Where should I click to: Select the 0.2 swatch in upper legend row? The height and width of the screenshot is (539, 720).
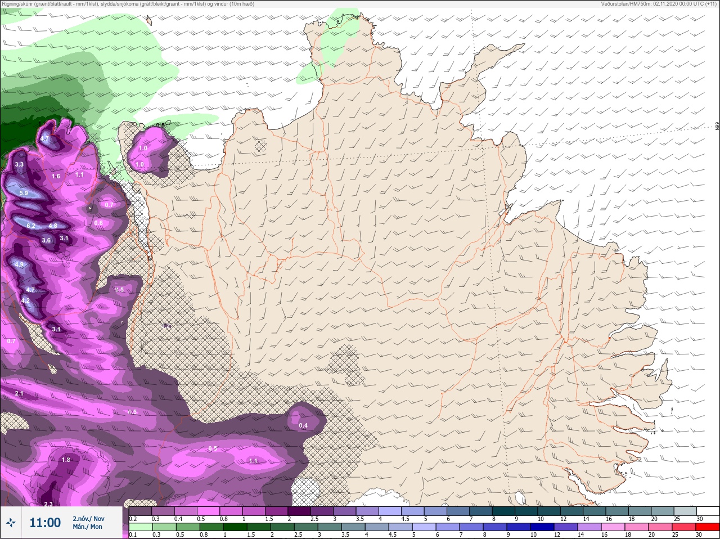pyautogui.click(x=140, y=511)
